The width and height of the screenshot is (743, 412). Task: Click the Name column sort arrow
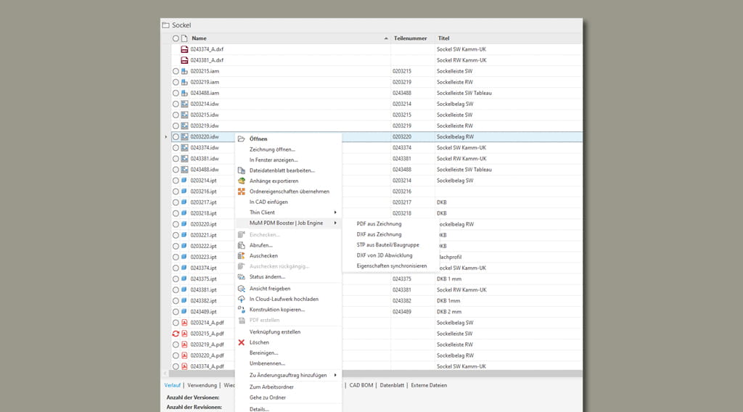coord(385,38)
